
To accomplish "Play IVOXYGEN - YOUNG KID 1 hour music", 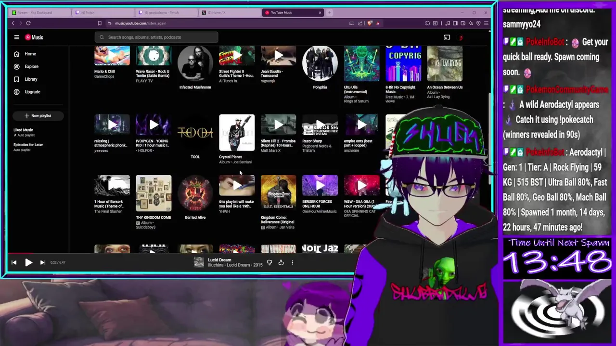I will click(x=154, y=125).
